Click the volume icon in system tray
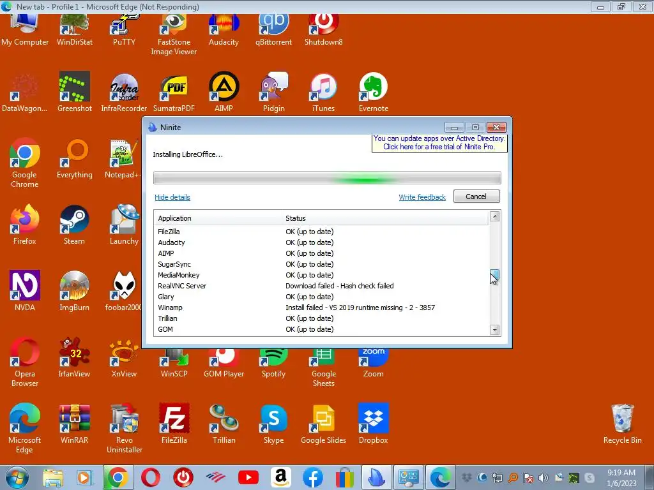The width and height of the screenshot is (654, 490). pyautogui.click(x=543, y=477)
